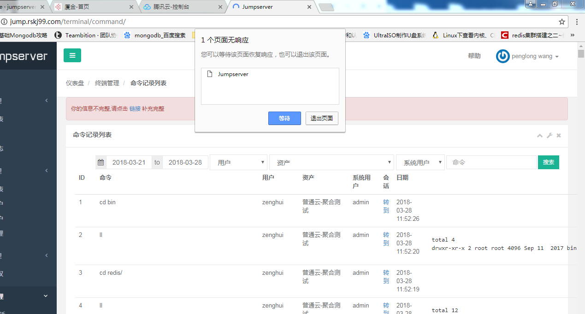Open the 基础Mongodb攻略 bookmark
585x314 pixels.
coord(24,35)
